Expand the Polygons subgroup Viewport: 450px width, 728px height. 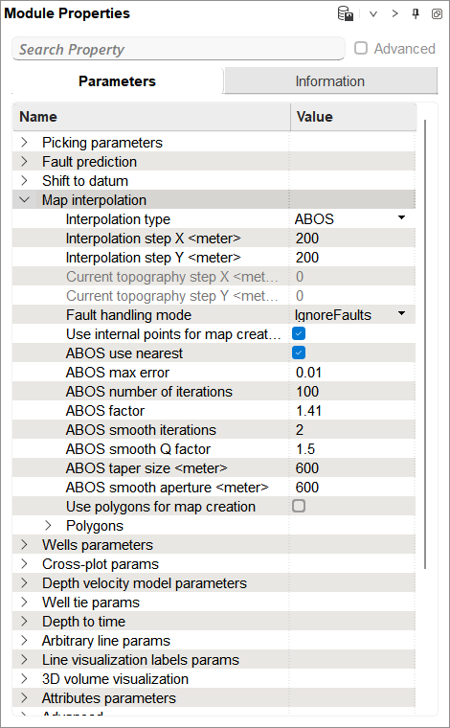tap(48, 526)
